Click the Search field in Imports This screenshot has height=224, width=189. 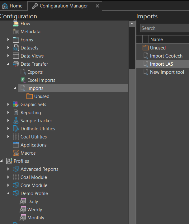point(163,28)
